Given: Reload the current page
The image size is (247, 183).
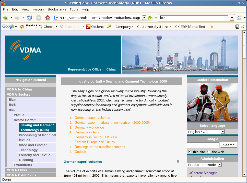Looking at the screenshot, I should point(29,18).
